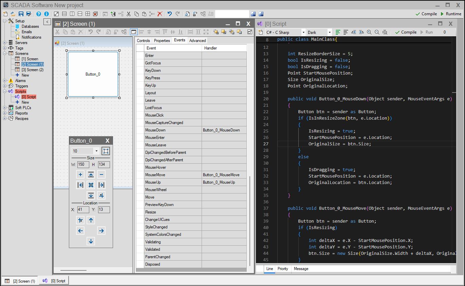
Task: Open the Advanced tab
Action: click(198, 41)
